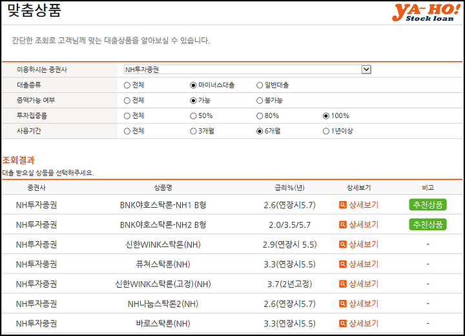Select 전체 for 투자집중률

pos(127,115)
